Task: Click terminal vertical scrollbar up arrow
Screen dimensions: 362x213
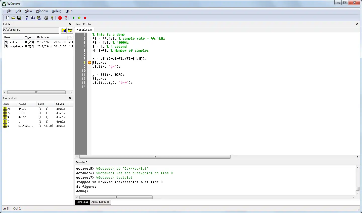Action: [358, 167]
